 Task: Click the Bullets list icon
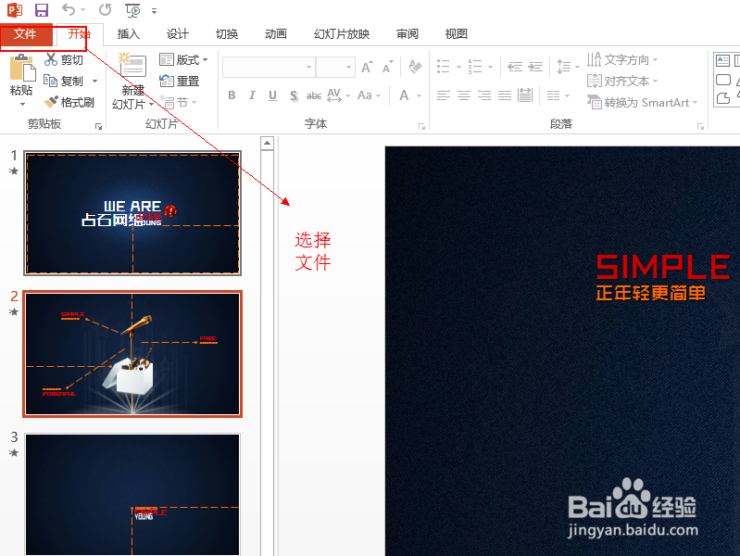click(x=443, y=67)
